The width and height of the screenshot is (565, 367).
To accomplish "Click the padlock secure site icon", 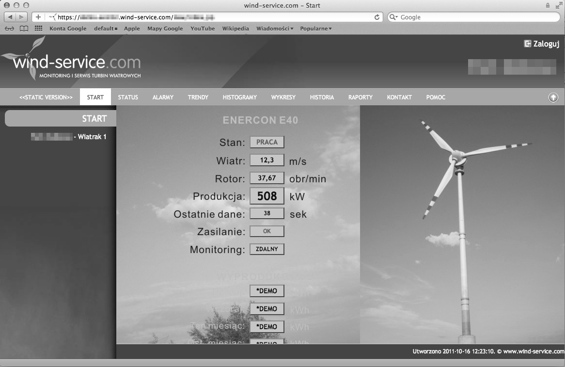I will tap(548, 5).
